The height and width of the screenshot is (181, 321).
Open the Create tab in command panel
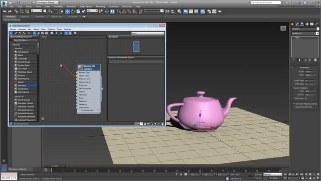coord(292,24)
